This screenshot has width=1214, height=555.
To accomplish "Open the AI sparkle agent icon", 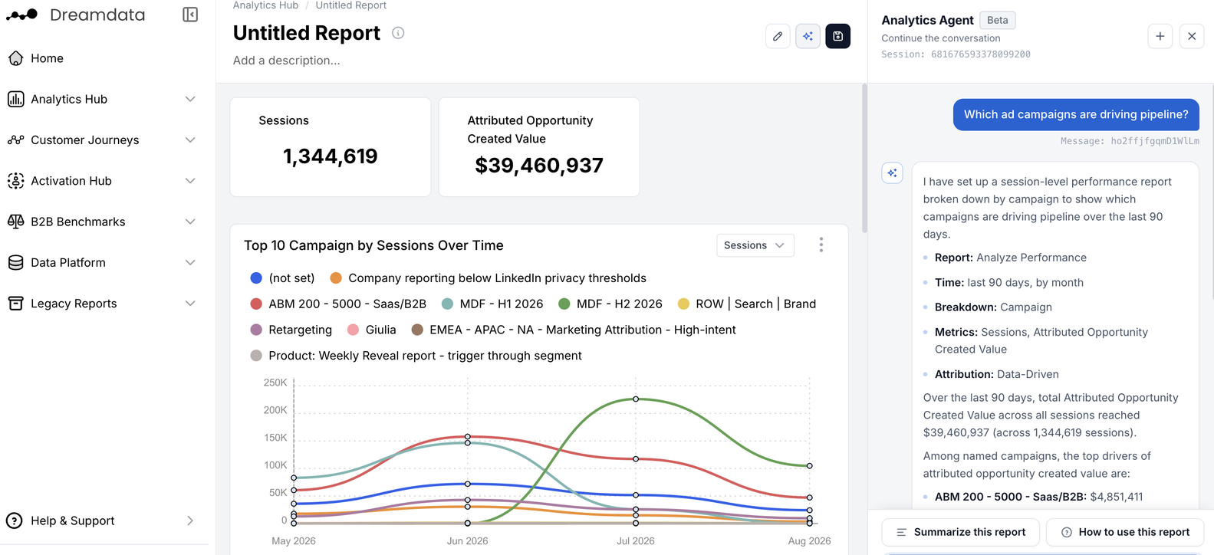I will (x=808, y=36).
